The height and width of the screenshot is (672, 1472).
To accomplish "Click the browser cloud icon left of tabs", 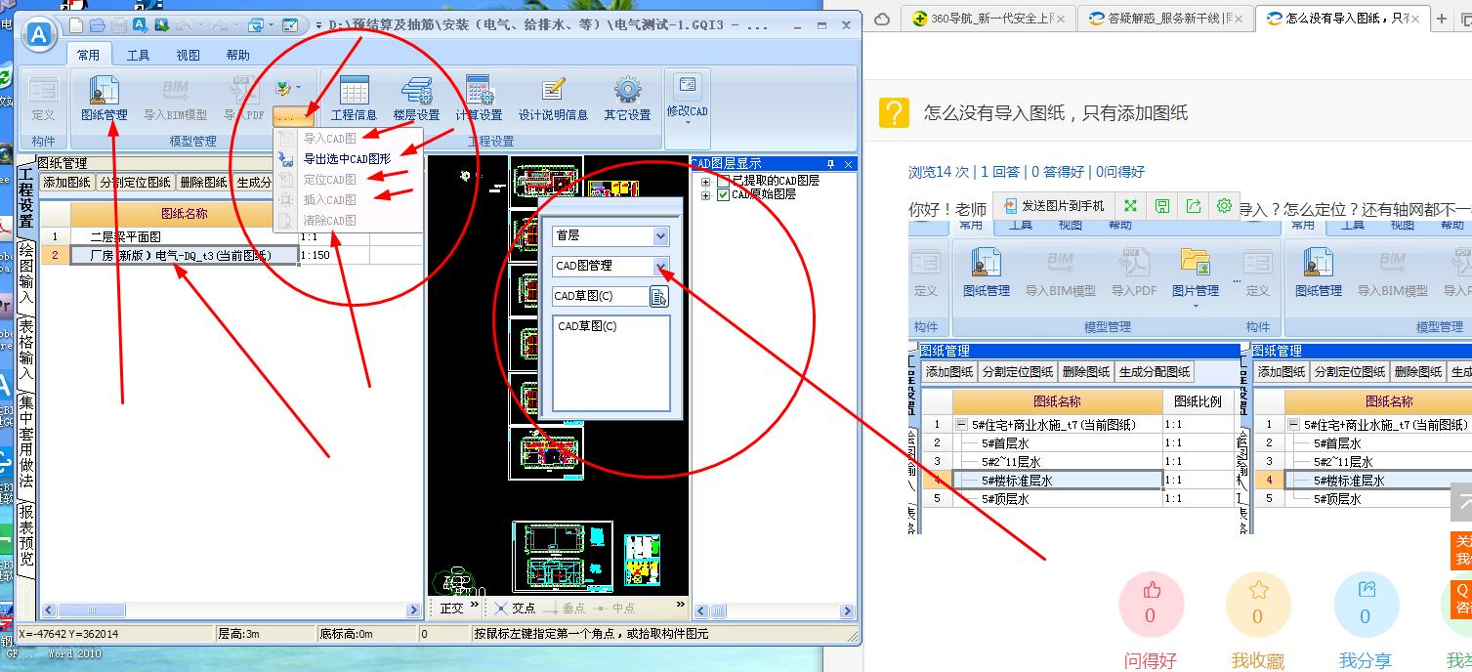I will pyautogui.click(x=882, y=19).
